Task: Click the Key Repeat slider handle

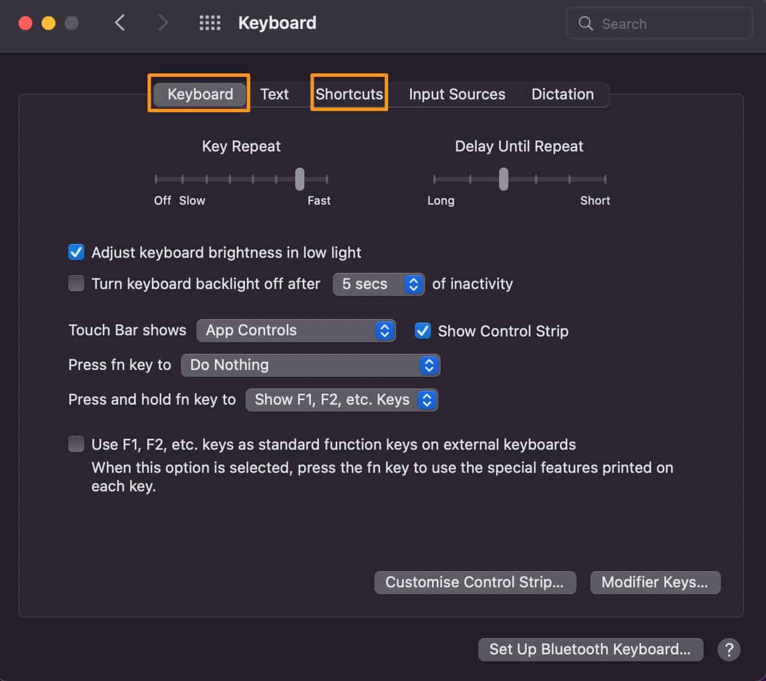Action: (x=300, y=179)
